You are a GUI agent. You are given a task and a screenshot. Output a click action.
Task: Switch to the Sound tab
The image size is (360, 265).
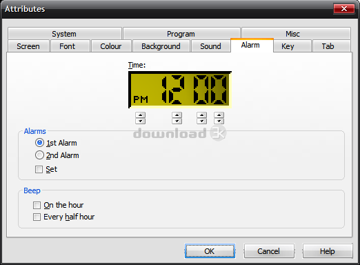(210, 46)
